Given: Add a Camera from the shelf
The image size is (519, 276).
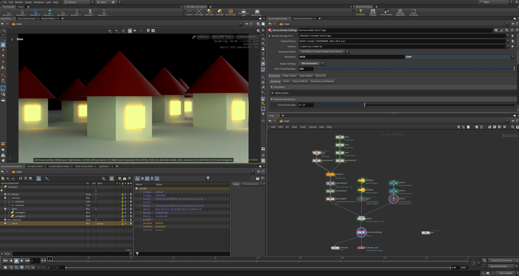Looking at the screenshot, I should (190, 11).
